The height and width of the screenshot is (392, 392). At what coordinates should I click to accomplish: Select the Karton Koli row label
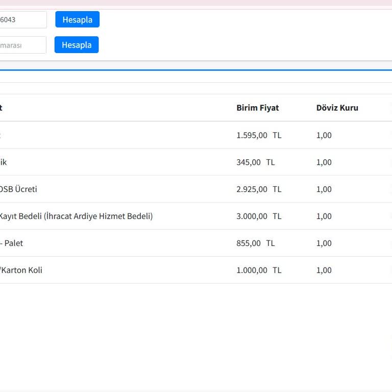tap(21, 271)
